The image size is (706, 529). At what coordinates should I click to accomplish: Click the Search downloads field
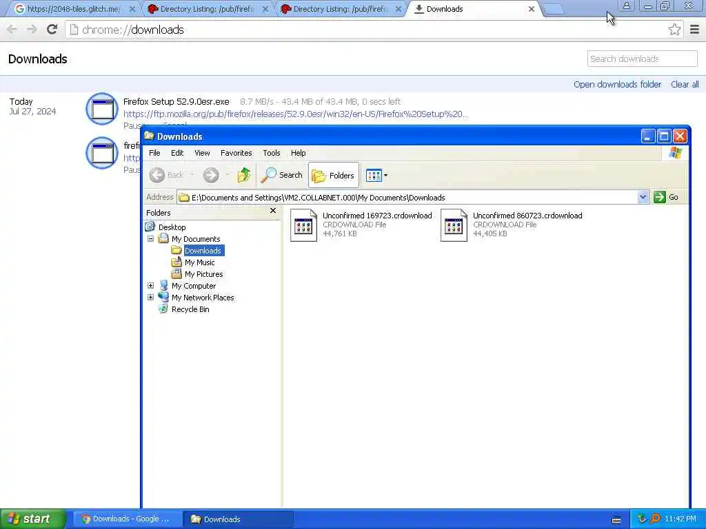(x=642, y=59)
